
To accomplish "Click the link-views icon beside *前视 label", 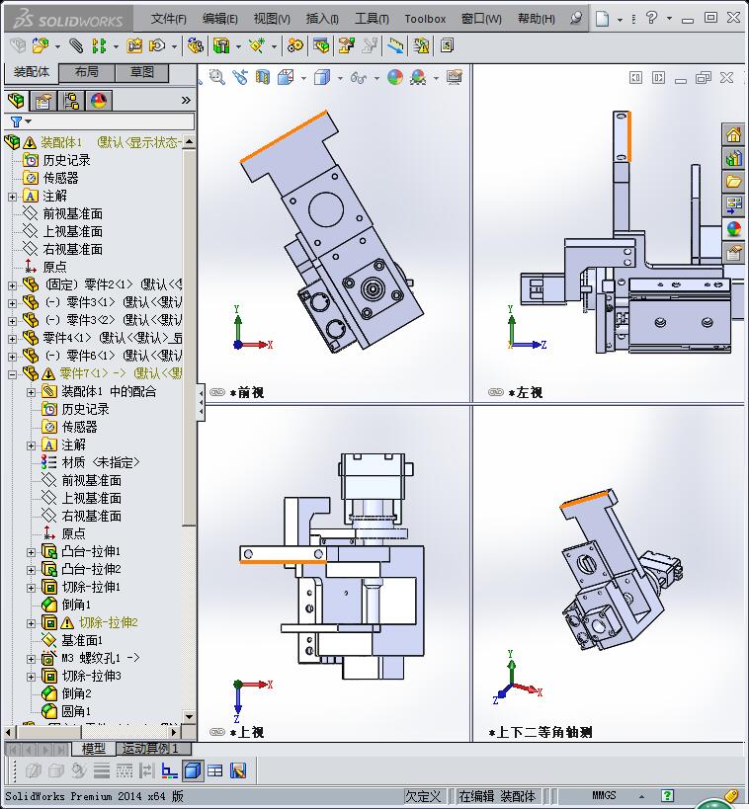I will pos(217,392).
